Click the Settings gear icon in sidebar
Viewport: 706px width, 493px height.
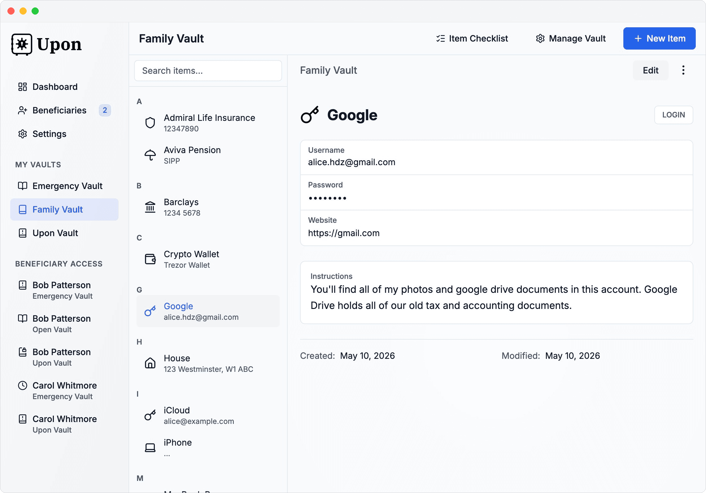pyautogui.click(x=22, y=134)
